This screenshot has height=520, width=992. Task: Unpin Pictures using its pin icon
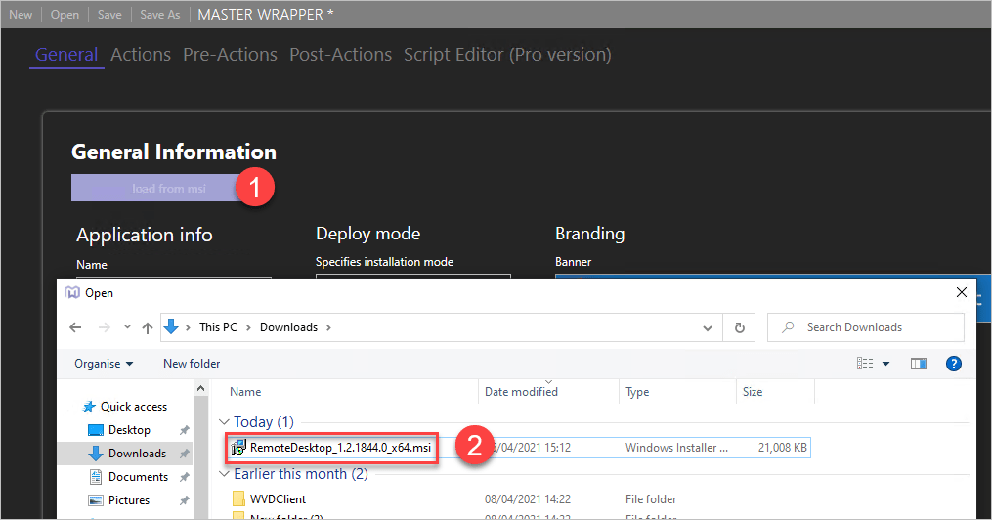pos(184,500)
